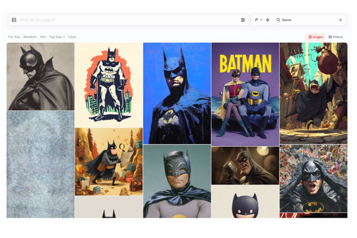The width and height of the screenshot is (357, 238).
Task: Open the cropped bat ears image below the storybook Batman
Action: pyautogui.click(x=109, y=207)
